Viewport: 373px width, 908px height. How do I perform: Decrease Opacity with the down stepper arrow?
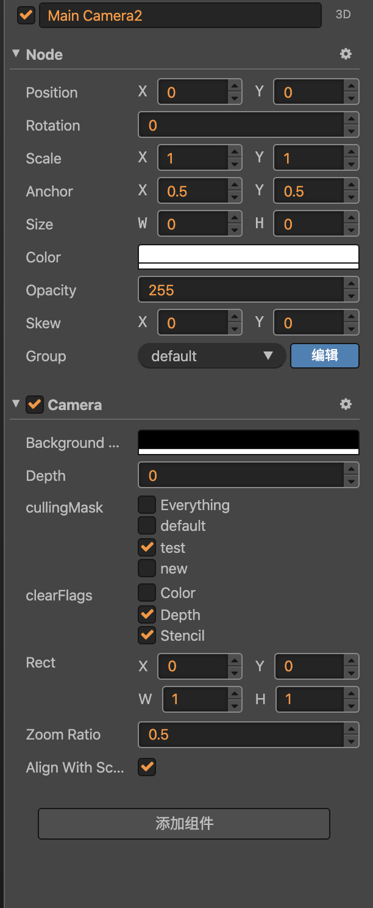(x=351, y=297)
